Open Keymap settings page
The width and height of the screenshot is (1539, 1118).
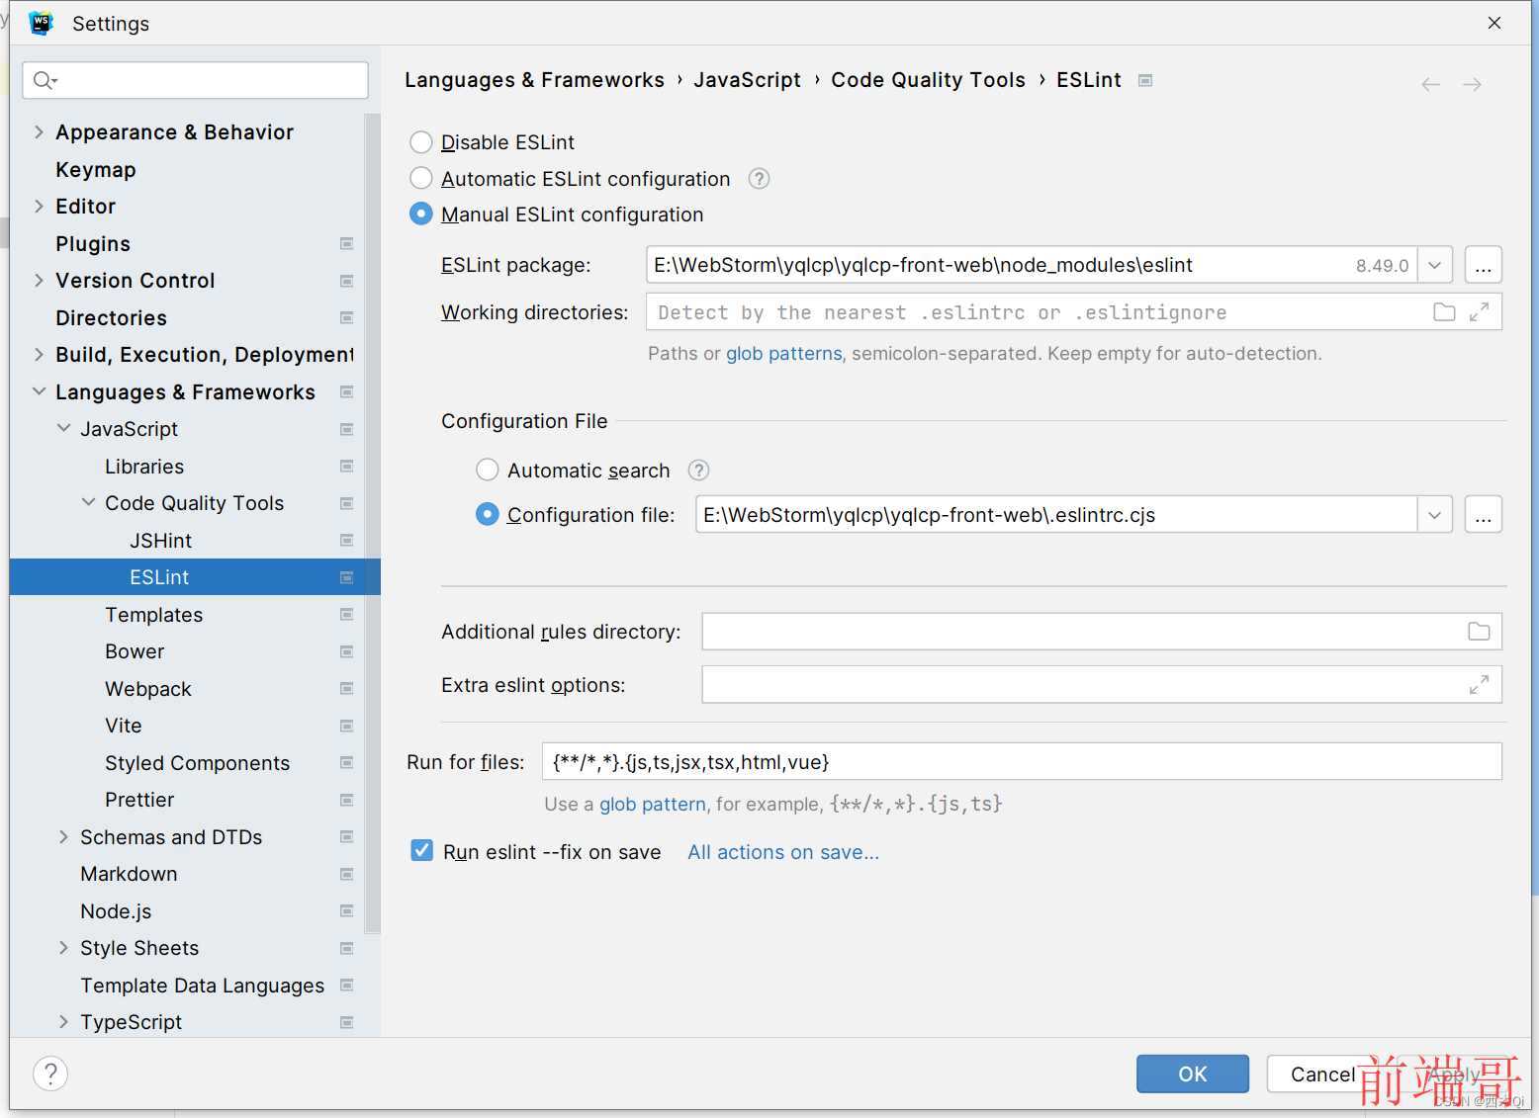[96, 170]
